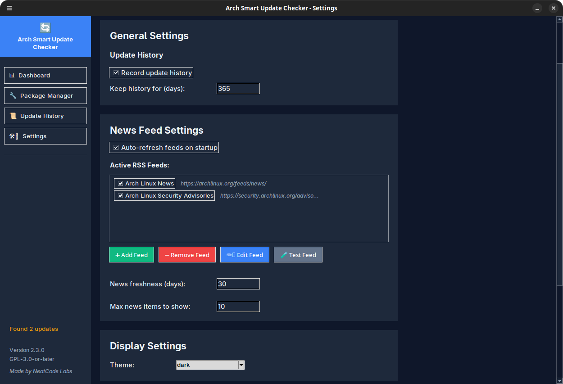The image size is (563, 384).
Task: Click the security.archlinux.org feed URL text
Action: point(269,196)
